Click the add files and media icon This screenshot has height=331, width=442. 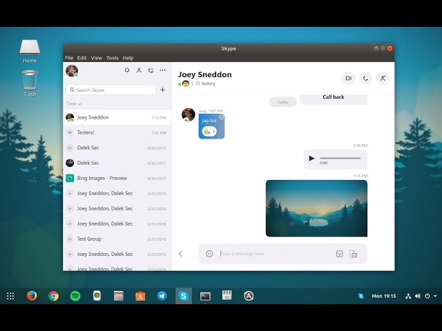pyautogui.click(x=353, y=254)
